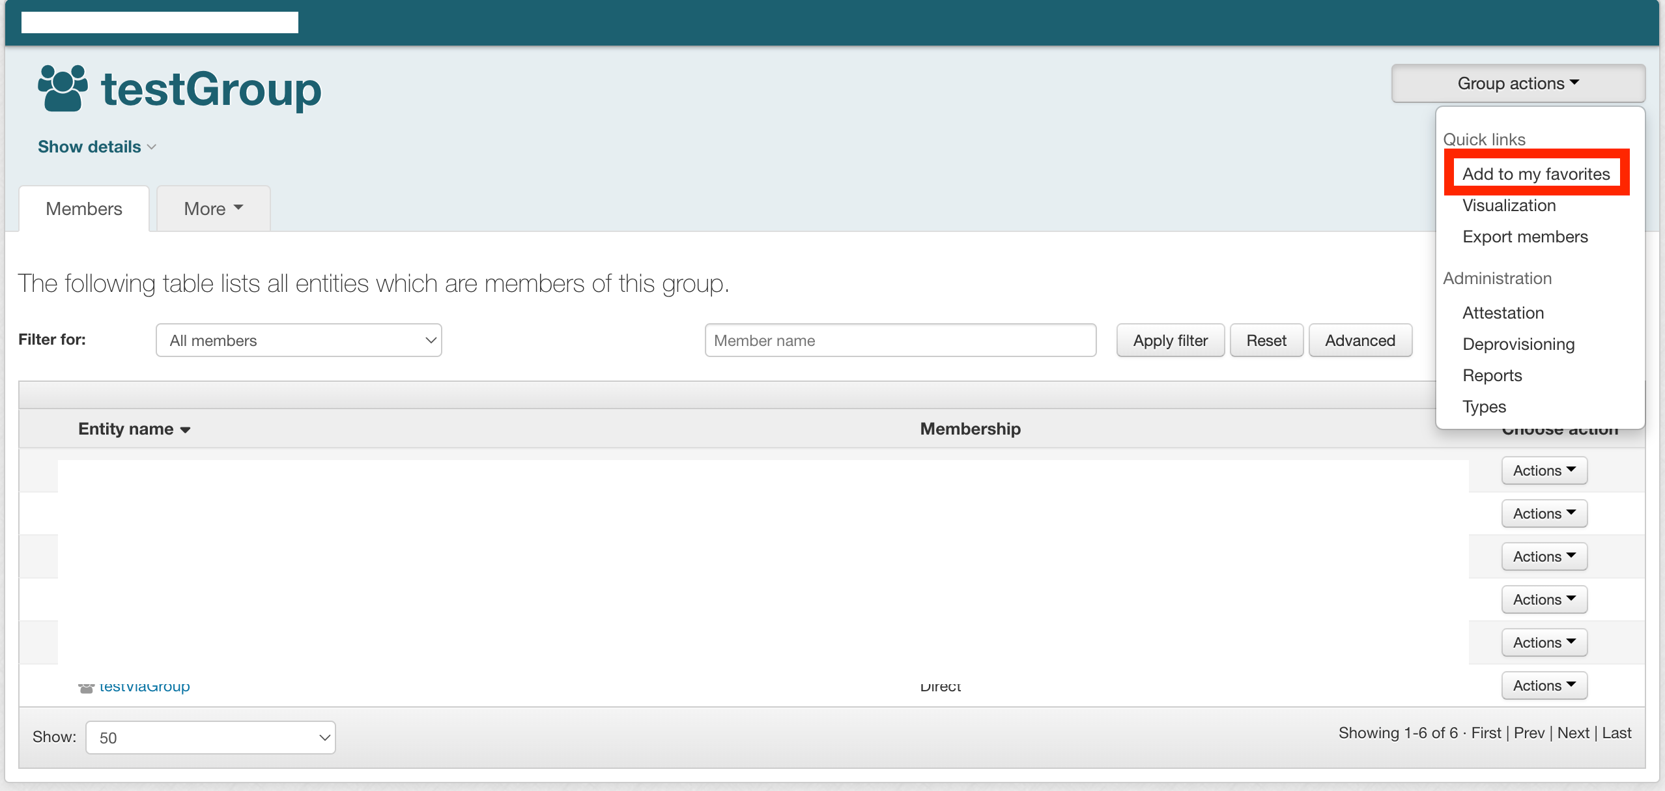Open Actions dropdown for testViaGroup row
The width and height of the screenshot is (1665, 791).
(1544, 685)
